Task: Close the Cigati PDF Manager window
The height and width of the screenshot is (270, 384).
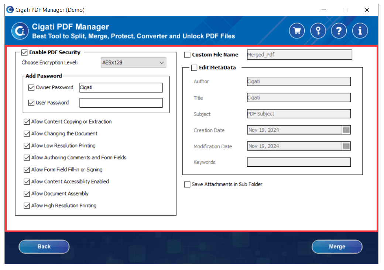Action: [367, 10]
